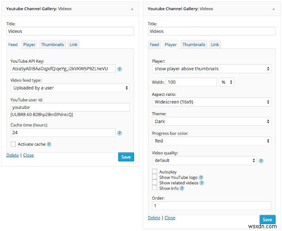Screen dimensions: 282x231
Task: Switch to Link tab in right widget
Action: click(215, 45)
